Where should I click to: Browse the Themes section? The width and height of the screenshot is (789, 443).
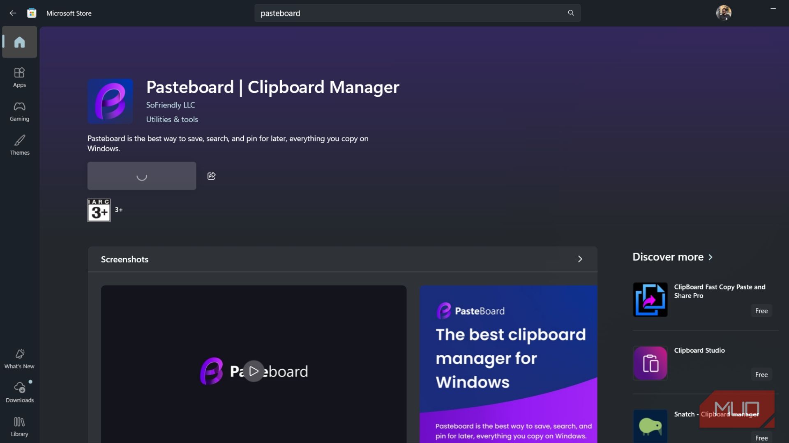[19, 145]
